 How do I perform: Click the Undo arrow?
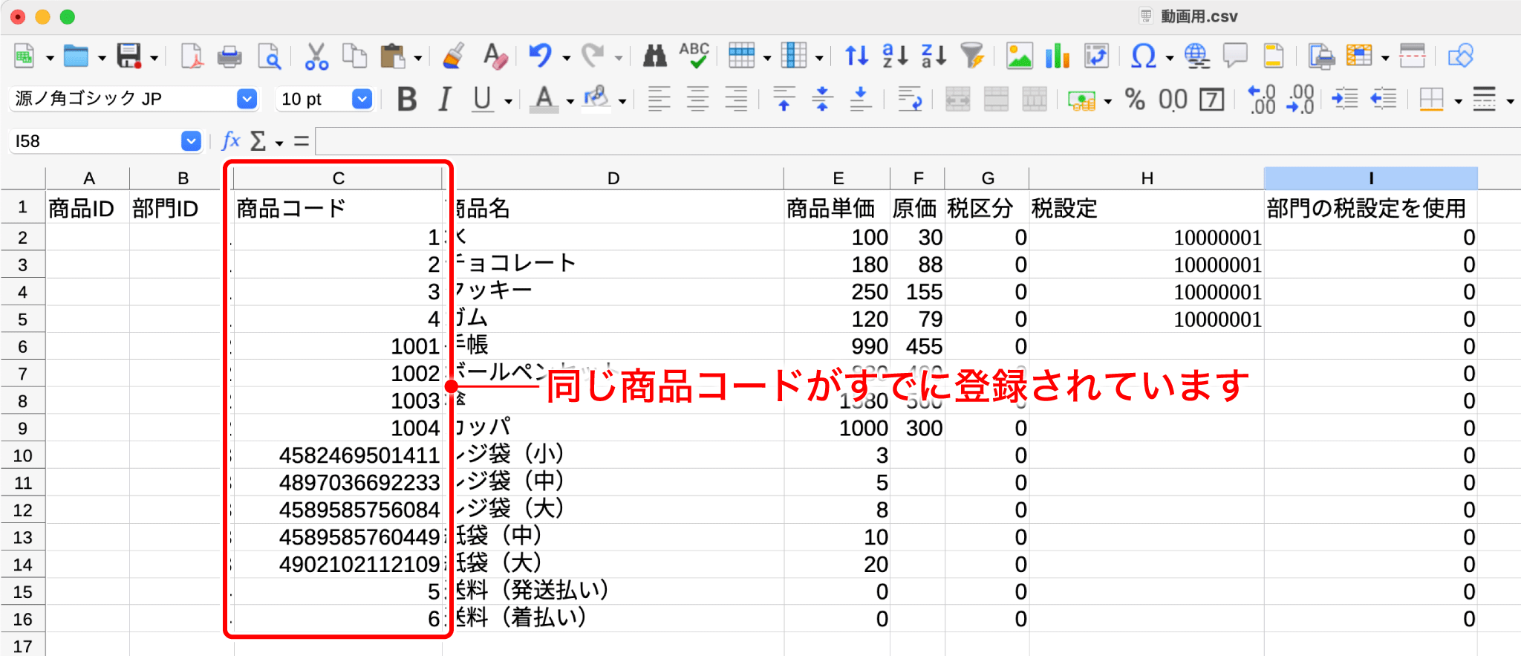tap(541, 56)
